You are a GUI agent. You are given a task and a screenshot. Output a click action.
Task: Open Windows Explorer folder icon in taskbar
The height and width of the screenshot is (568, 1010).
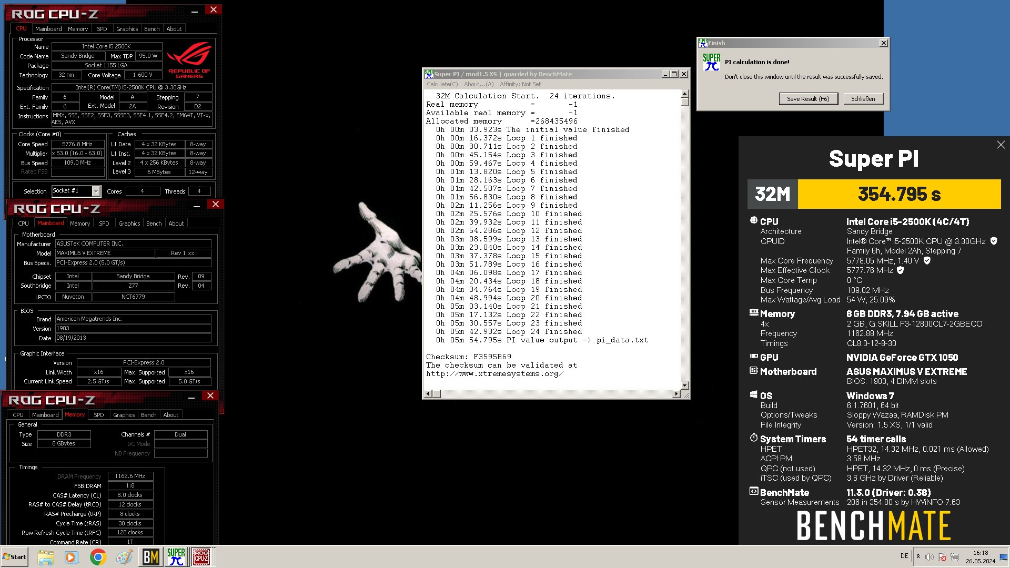46,557
